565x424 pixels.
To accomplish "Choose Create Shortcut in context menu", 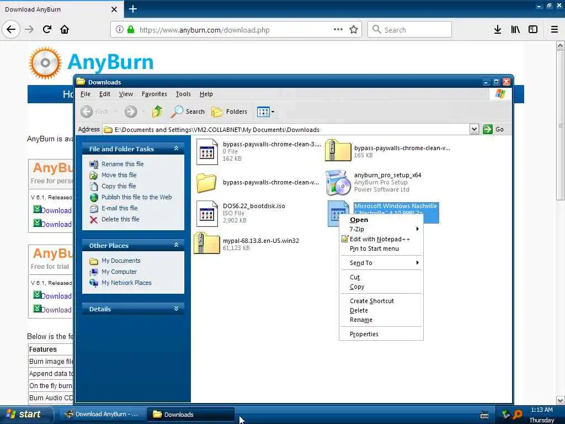I will [x=381, y=301].
